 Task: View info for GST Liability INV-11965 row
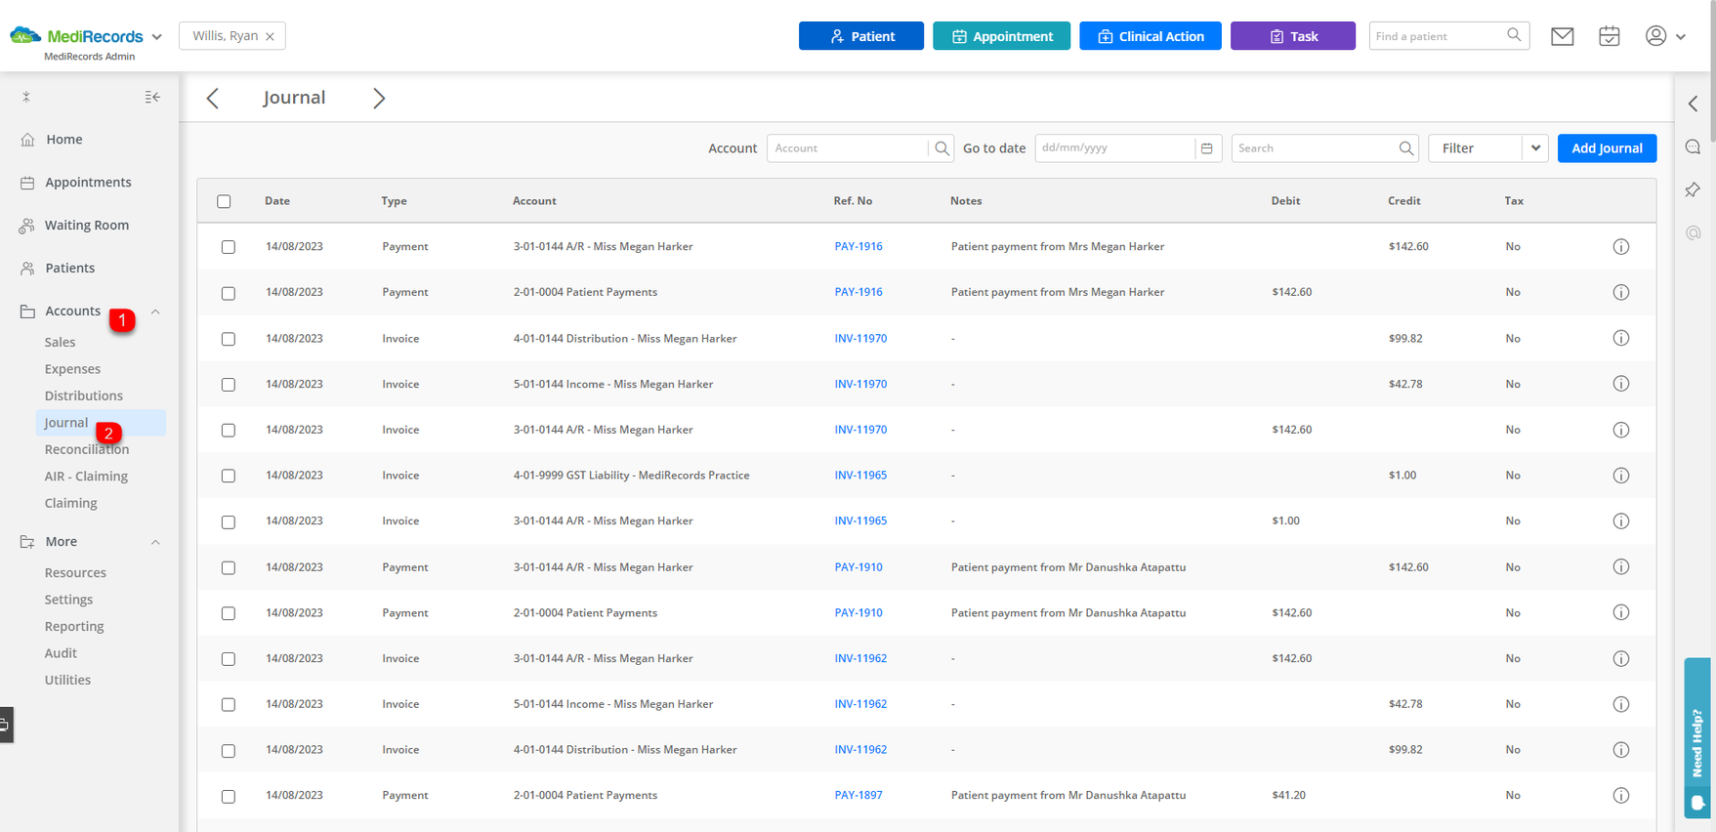coord(1621,476)
